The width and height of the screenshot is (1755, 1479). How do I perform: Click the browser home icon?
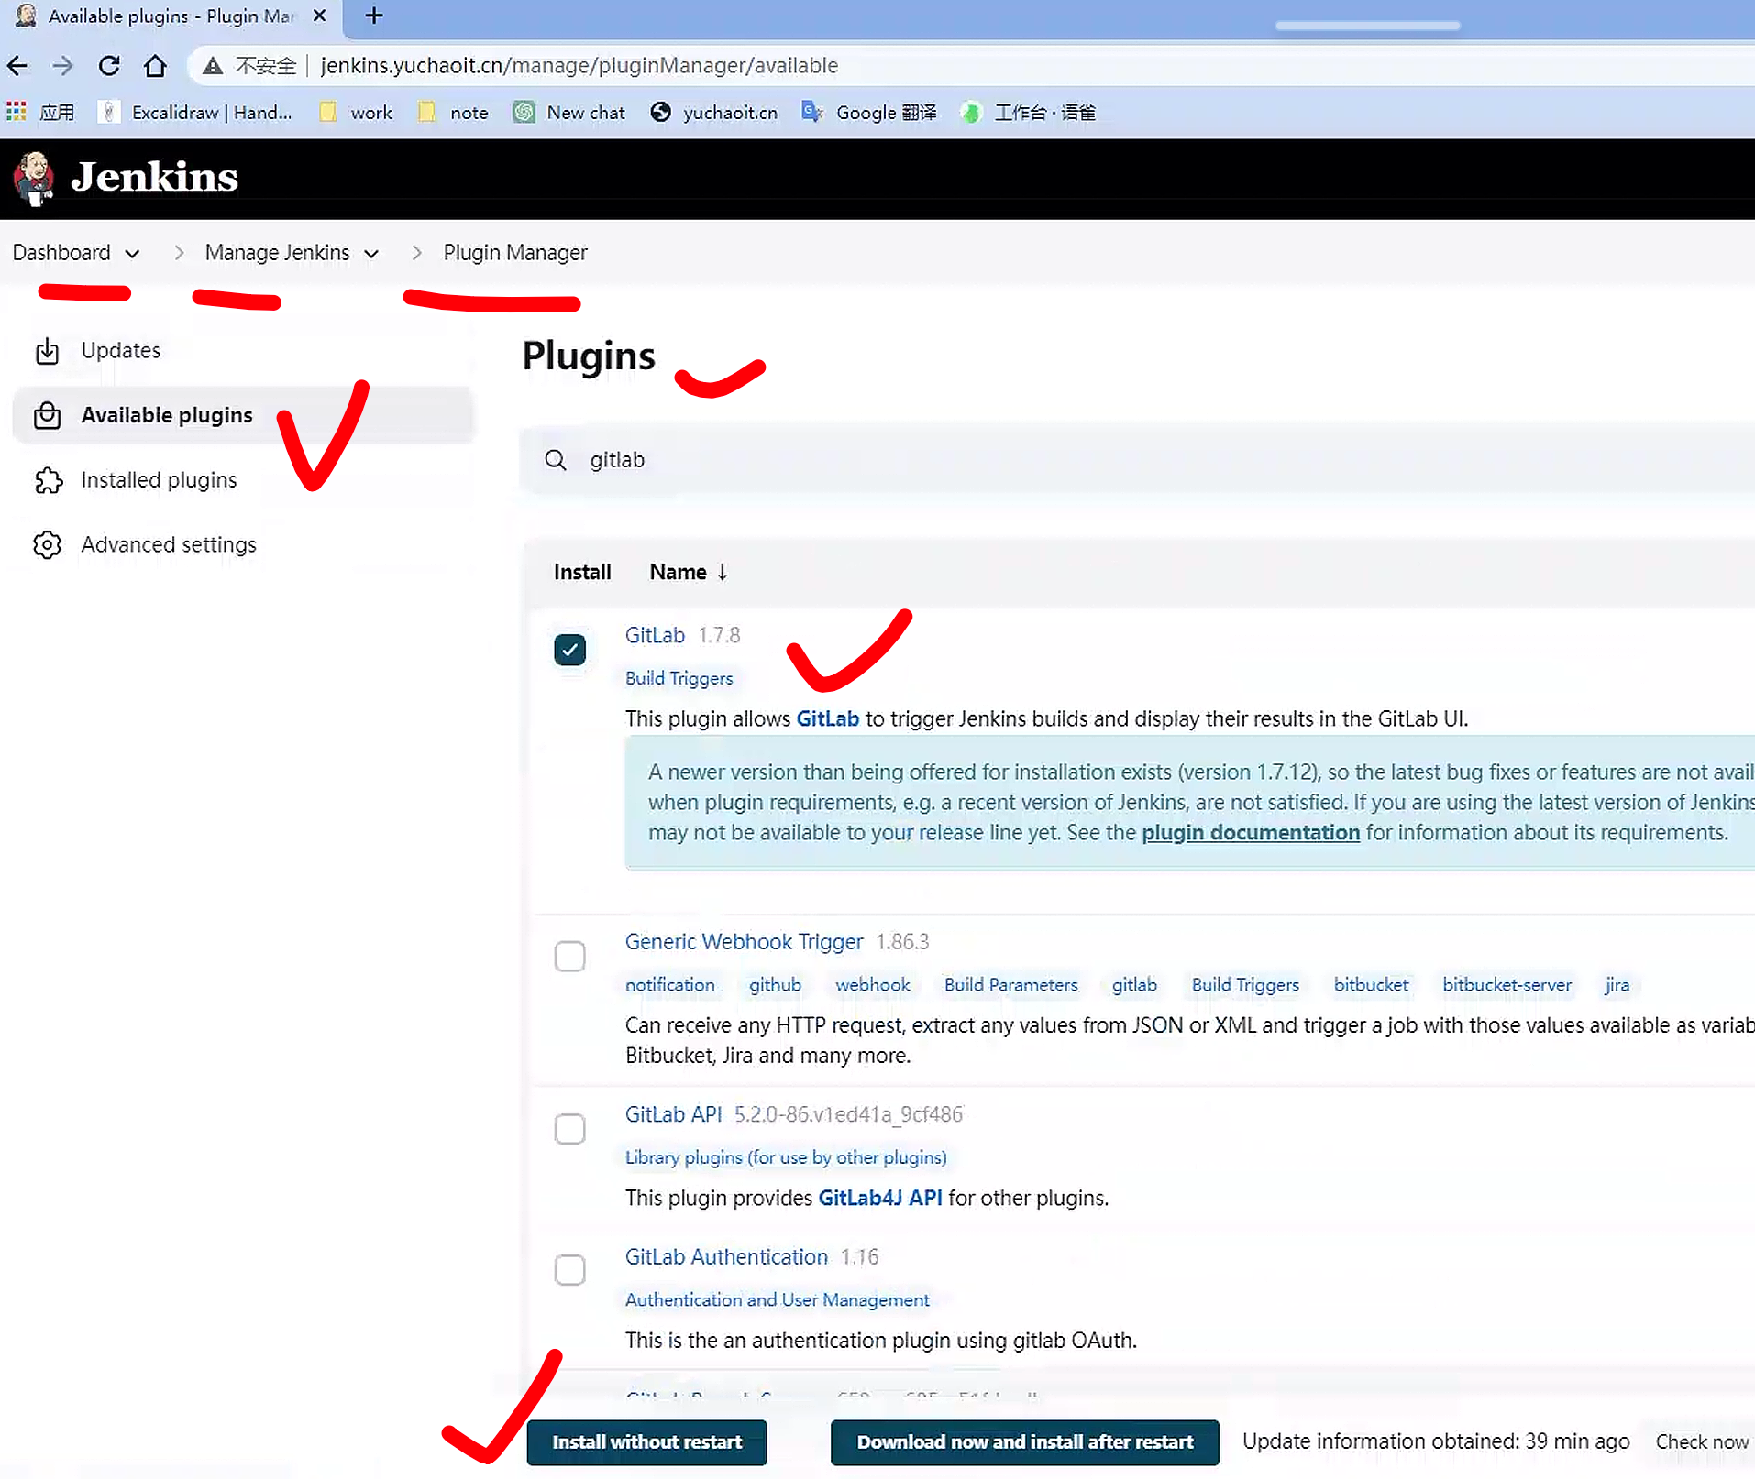[155, 66]
